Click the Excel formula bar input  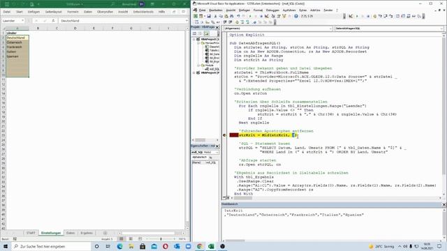click(x=123, y=21)
